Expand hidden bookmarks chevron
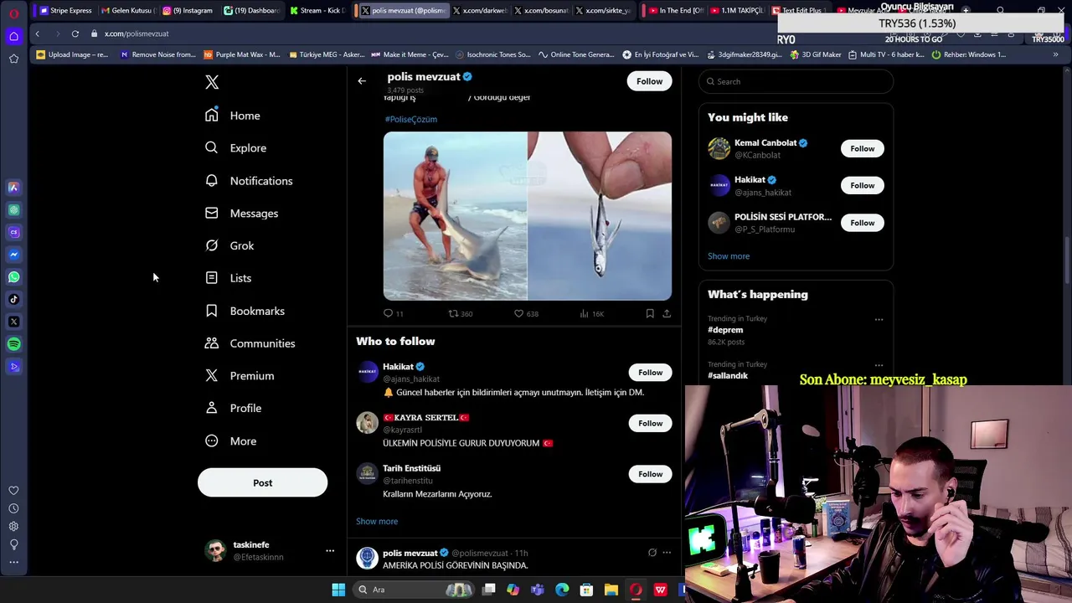 click(x=1054, y=54)
